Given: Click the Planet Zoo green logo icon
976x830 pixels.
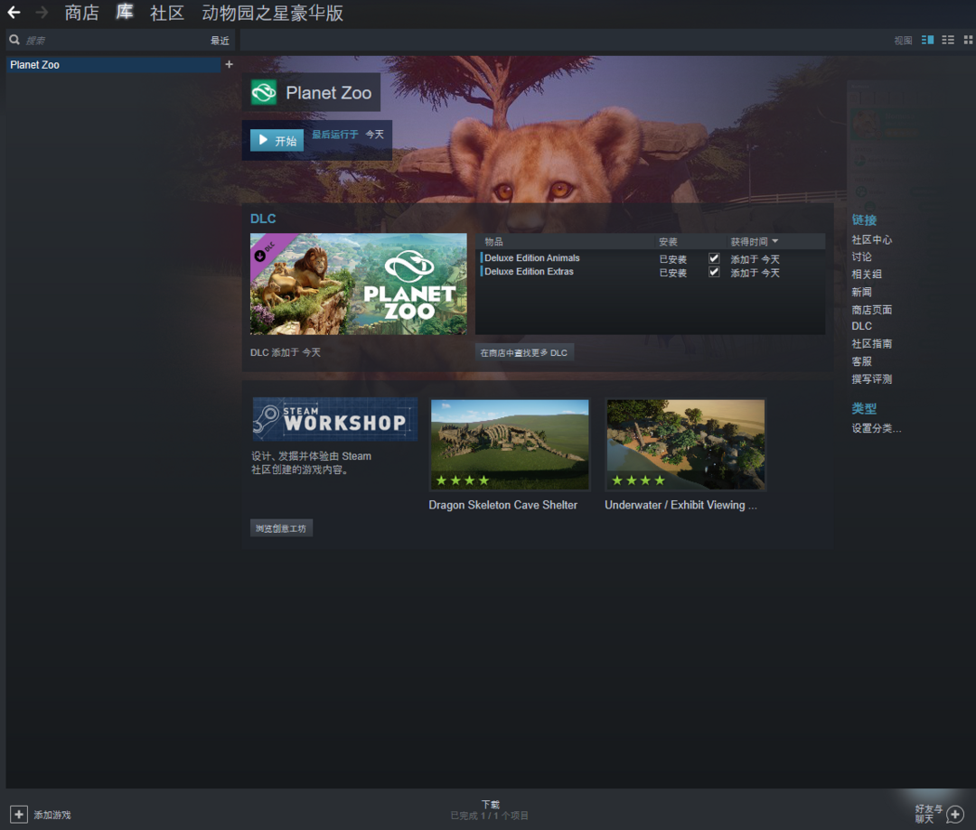Looking at the screenshot, I should click(x=264, y=92).
